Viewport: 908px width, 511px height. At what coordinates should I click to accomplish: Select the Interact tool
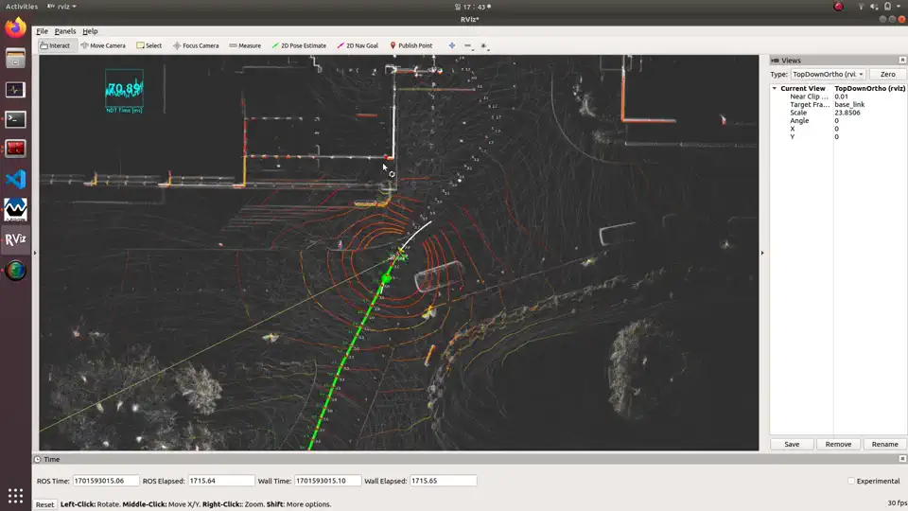(56, 45)
